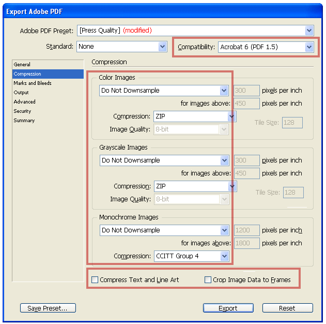Open the Advanced section

pyautogui.click(x=25, y=102)
